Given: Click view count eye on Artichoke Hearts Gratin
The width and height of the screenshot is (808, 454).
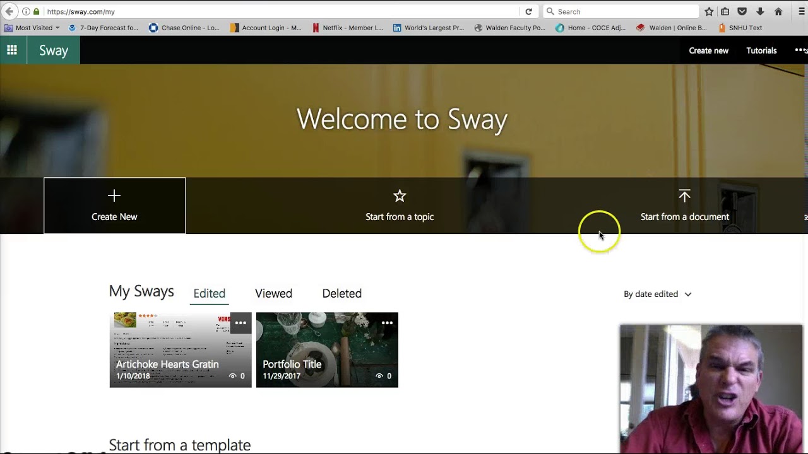Looking at the screenshot, I should [x=232, y=376].
